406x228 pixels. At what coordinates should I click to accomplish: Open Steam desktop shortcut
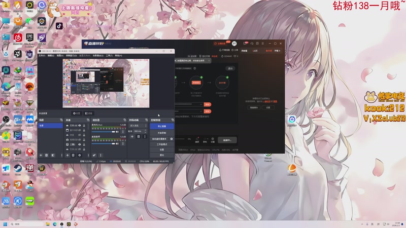(x=18, y=169)
